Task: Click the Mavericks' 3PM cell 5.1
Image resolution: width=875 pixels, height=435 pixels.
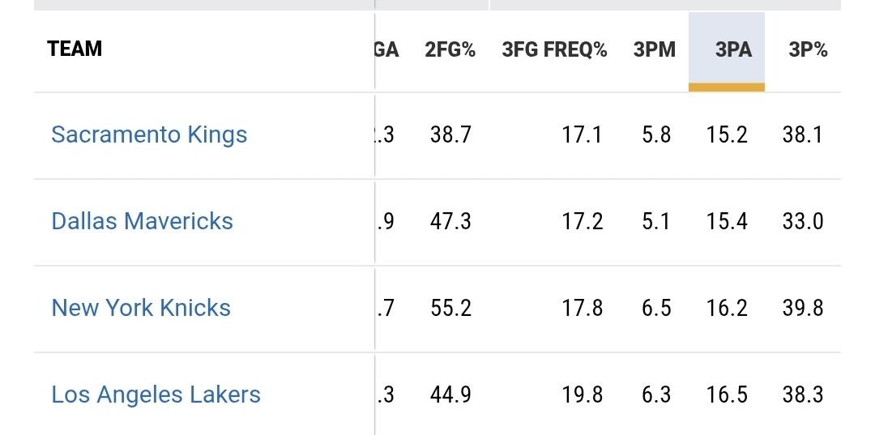Action: pos(655,221)
